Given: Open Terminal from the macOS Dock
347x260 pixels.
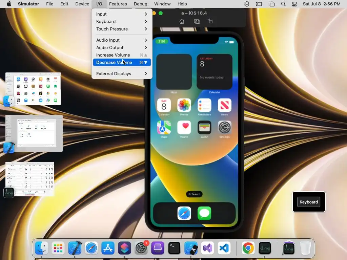Looking at the screenshot, I should click(174, 248).
